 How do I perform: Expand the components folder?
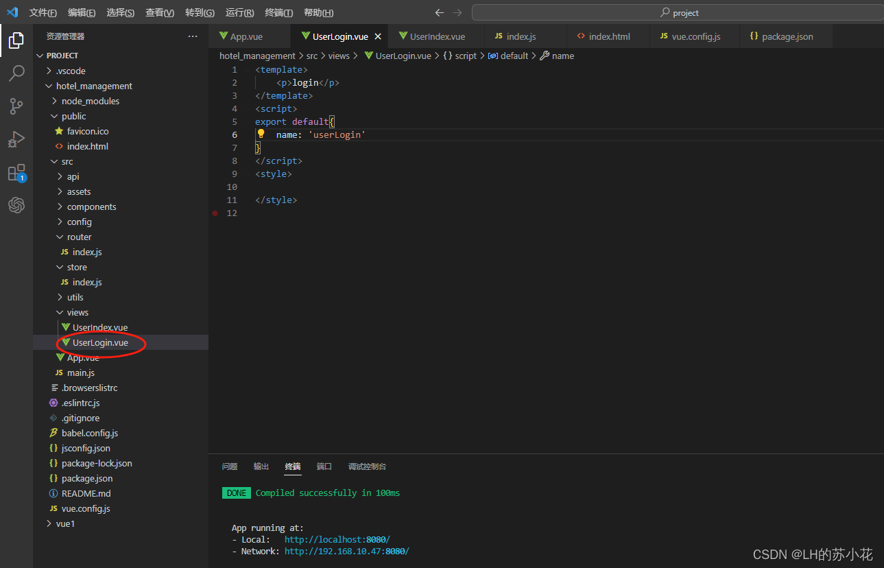pos(121,206)
